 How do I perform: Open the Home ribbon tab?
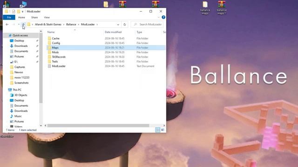pyautogui.click(x=21, y=18)
